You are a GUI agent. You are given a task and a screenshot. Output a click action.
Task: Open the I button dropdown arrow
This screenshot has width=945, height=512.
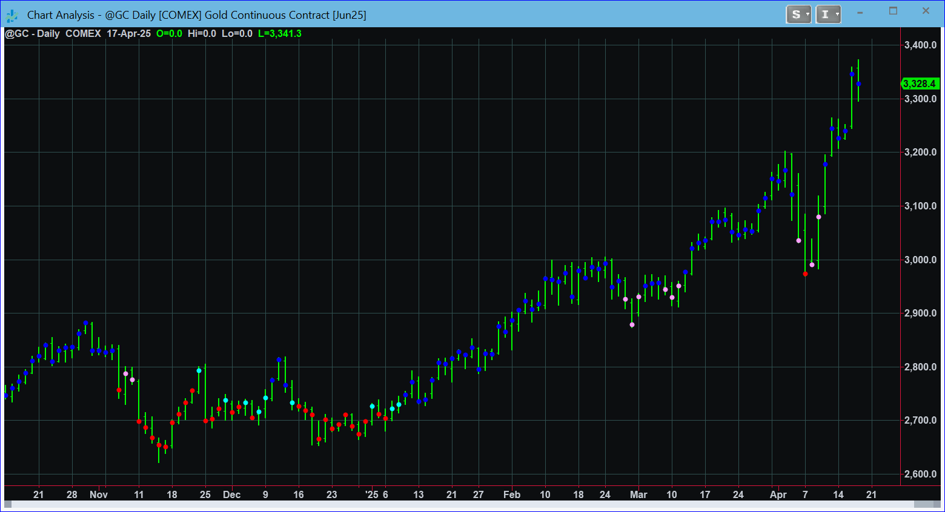coord(837,15)
